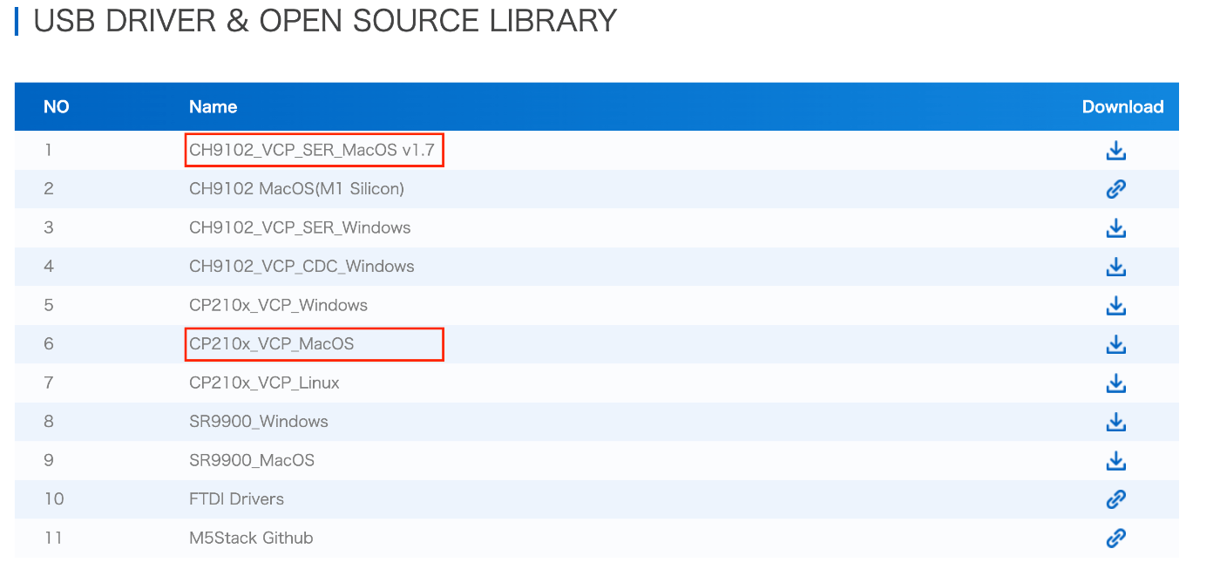Screen dimensions: 1220x576
Task: Click the CH9102_VCP_SER_Windows name cell
Action: [300, 227]
